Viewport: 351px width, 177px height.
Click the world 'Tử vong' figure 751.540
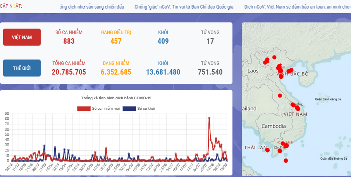pyautogui.click(x=210, y=72)
